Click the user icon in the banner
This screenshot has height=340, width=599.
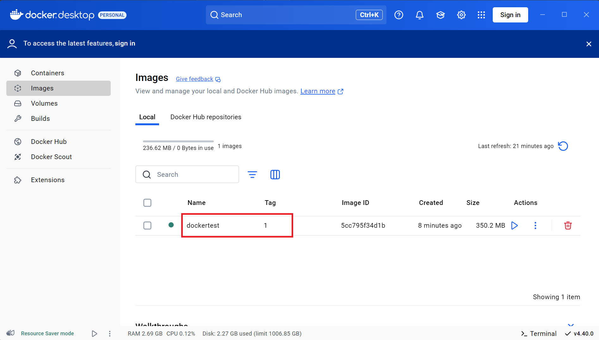point(12,44)
